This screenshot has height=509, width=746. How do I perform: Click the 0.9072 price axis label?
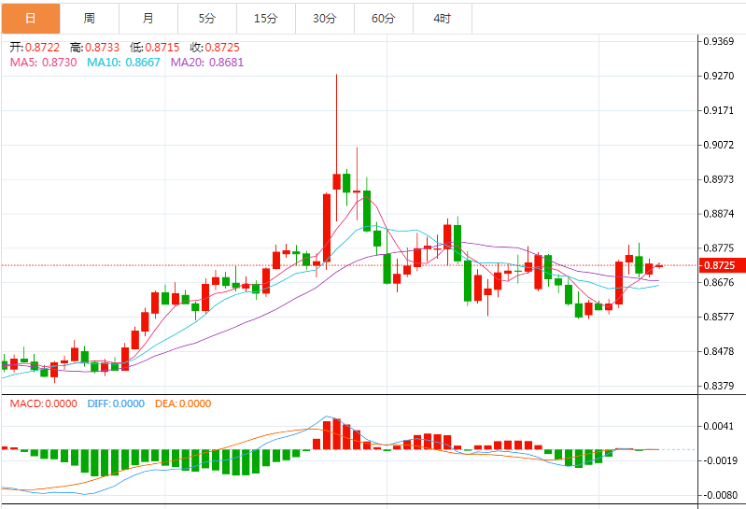coord(718,145)
